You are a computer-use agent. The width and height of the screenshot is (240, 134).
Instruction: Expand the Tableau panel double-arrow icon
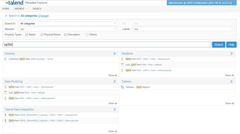pos(231,81)
